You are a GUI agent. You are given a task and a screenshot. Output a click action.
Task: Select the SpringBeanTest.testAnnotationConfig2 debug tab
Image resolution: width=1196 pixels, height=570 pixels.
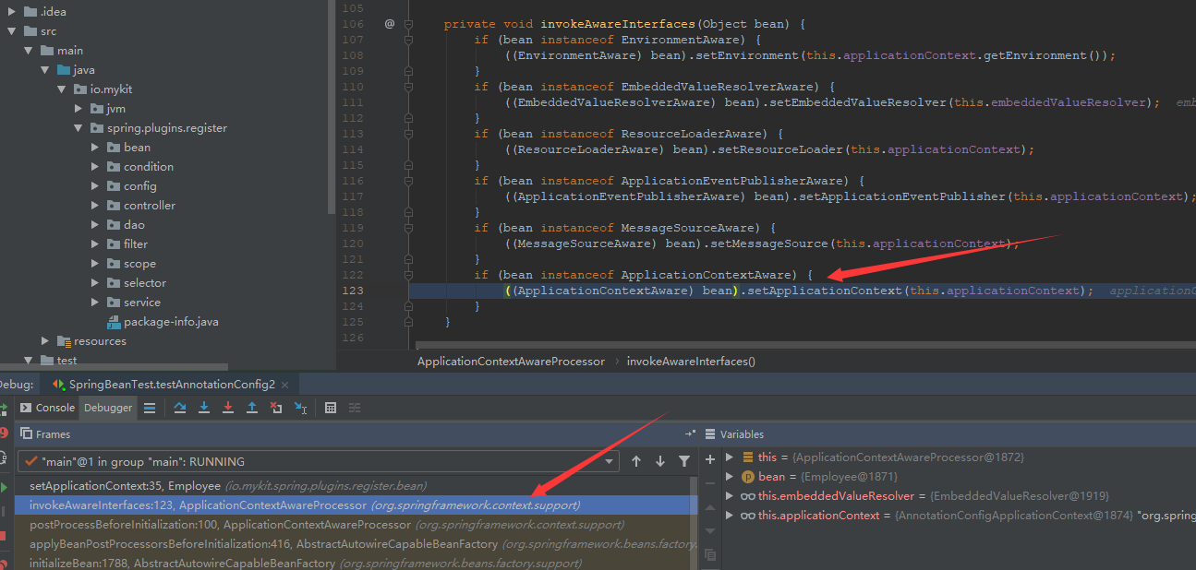171,384
